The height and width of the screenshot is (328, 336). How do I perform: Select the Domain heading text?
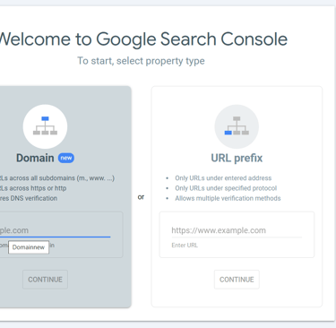35,158
